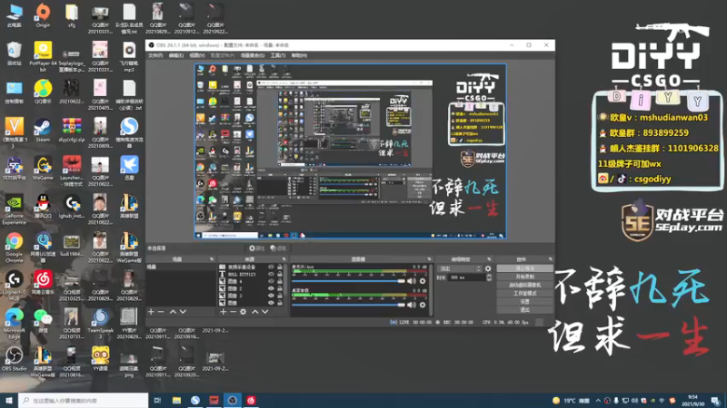Pop out the Audio Mixer dock via header icon
727x408 pixels.
(429, 259)
